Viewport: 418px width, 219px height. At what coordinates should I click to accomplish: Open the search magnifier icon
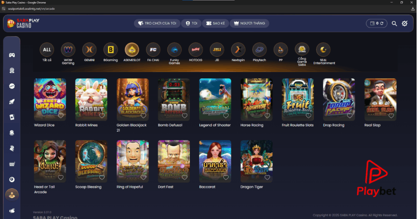tap(394, 23)
